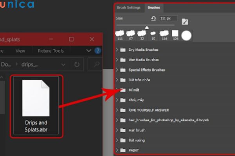Click the Explorer refresh icon
235x156 pixels.
[77, 64]
